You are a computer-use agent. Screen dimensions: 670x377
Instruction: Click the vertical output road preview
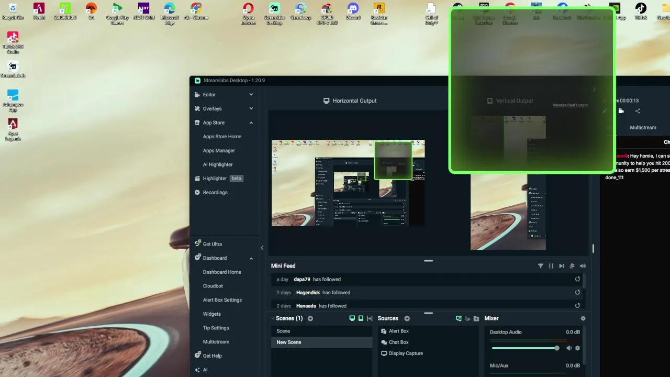point(508,212)
